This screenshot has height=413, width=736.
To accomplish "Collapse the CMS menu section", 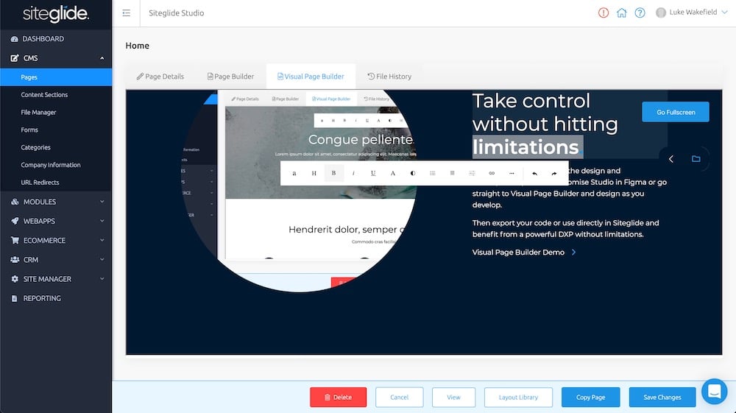I will pyautogui.click(x=56, y=58).
